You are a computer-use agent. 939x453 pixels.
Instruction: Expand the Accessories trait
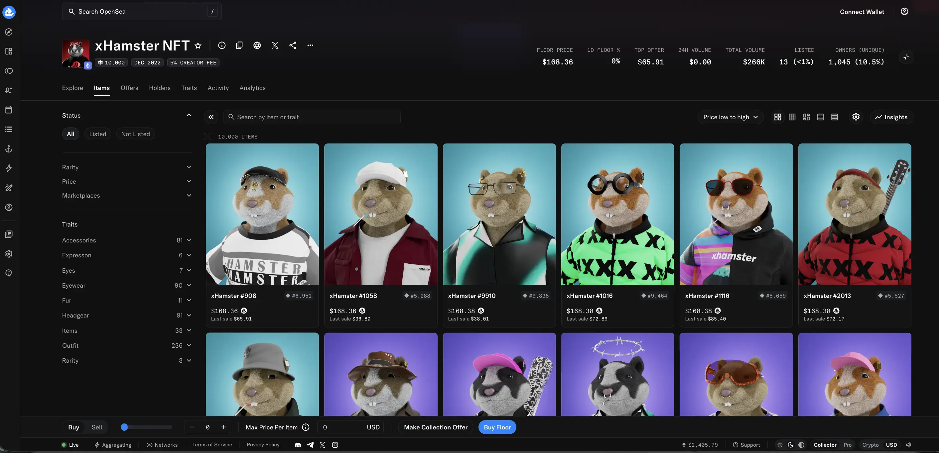(126, 240)
